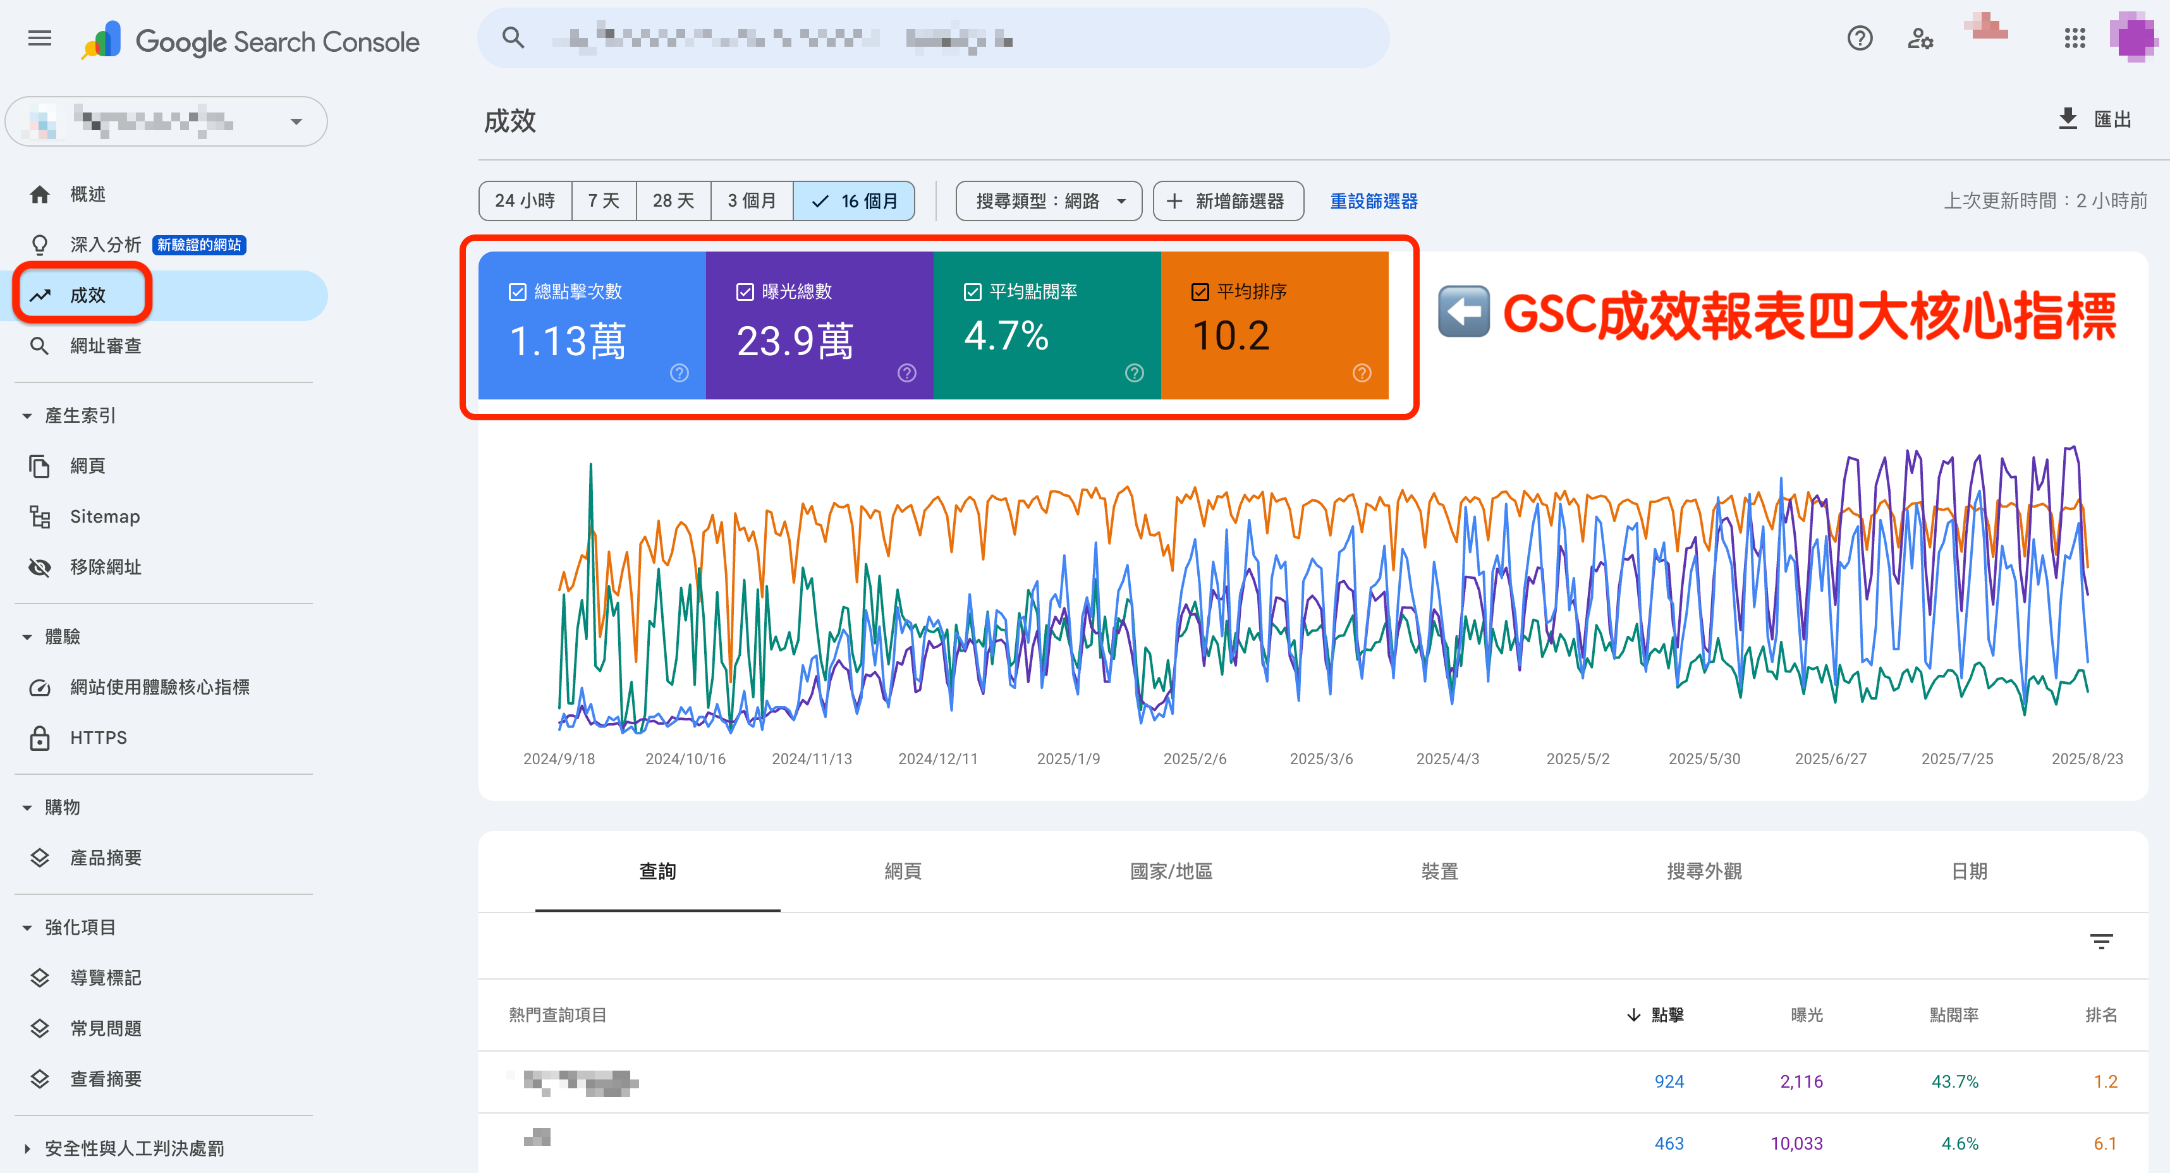This screenshot has height=1173, width=2170.
Task: Collapse the 強化項目 section
Action: [27, 928]
